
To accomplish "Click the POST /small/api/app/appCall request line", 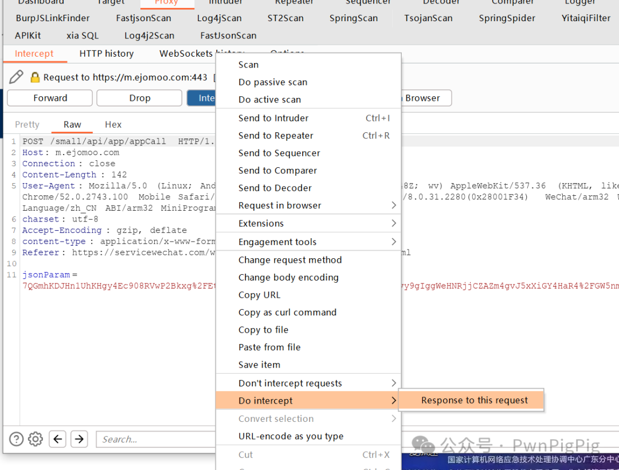I will click(x=119, y=141).
